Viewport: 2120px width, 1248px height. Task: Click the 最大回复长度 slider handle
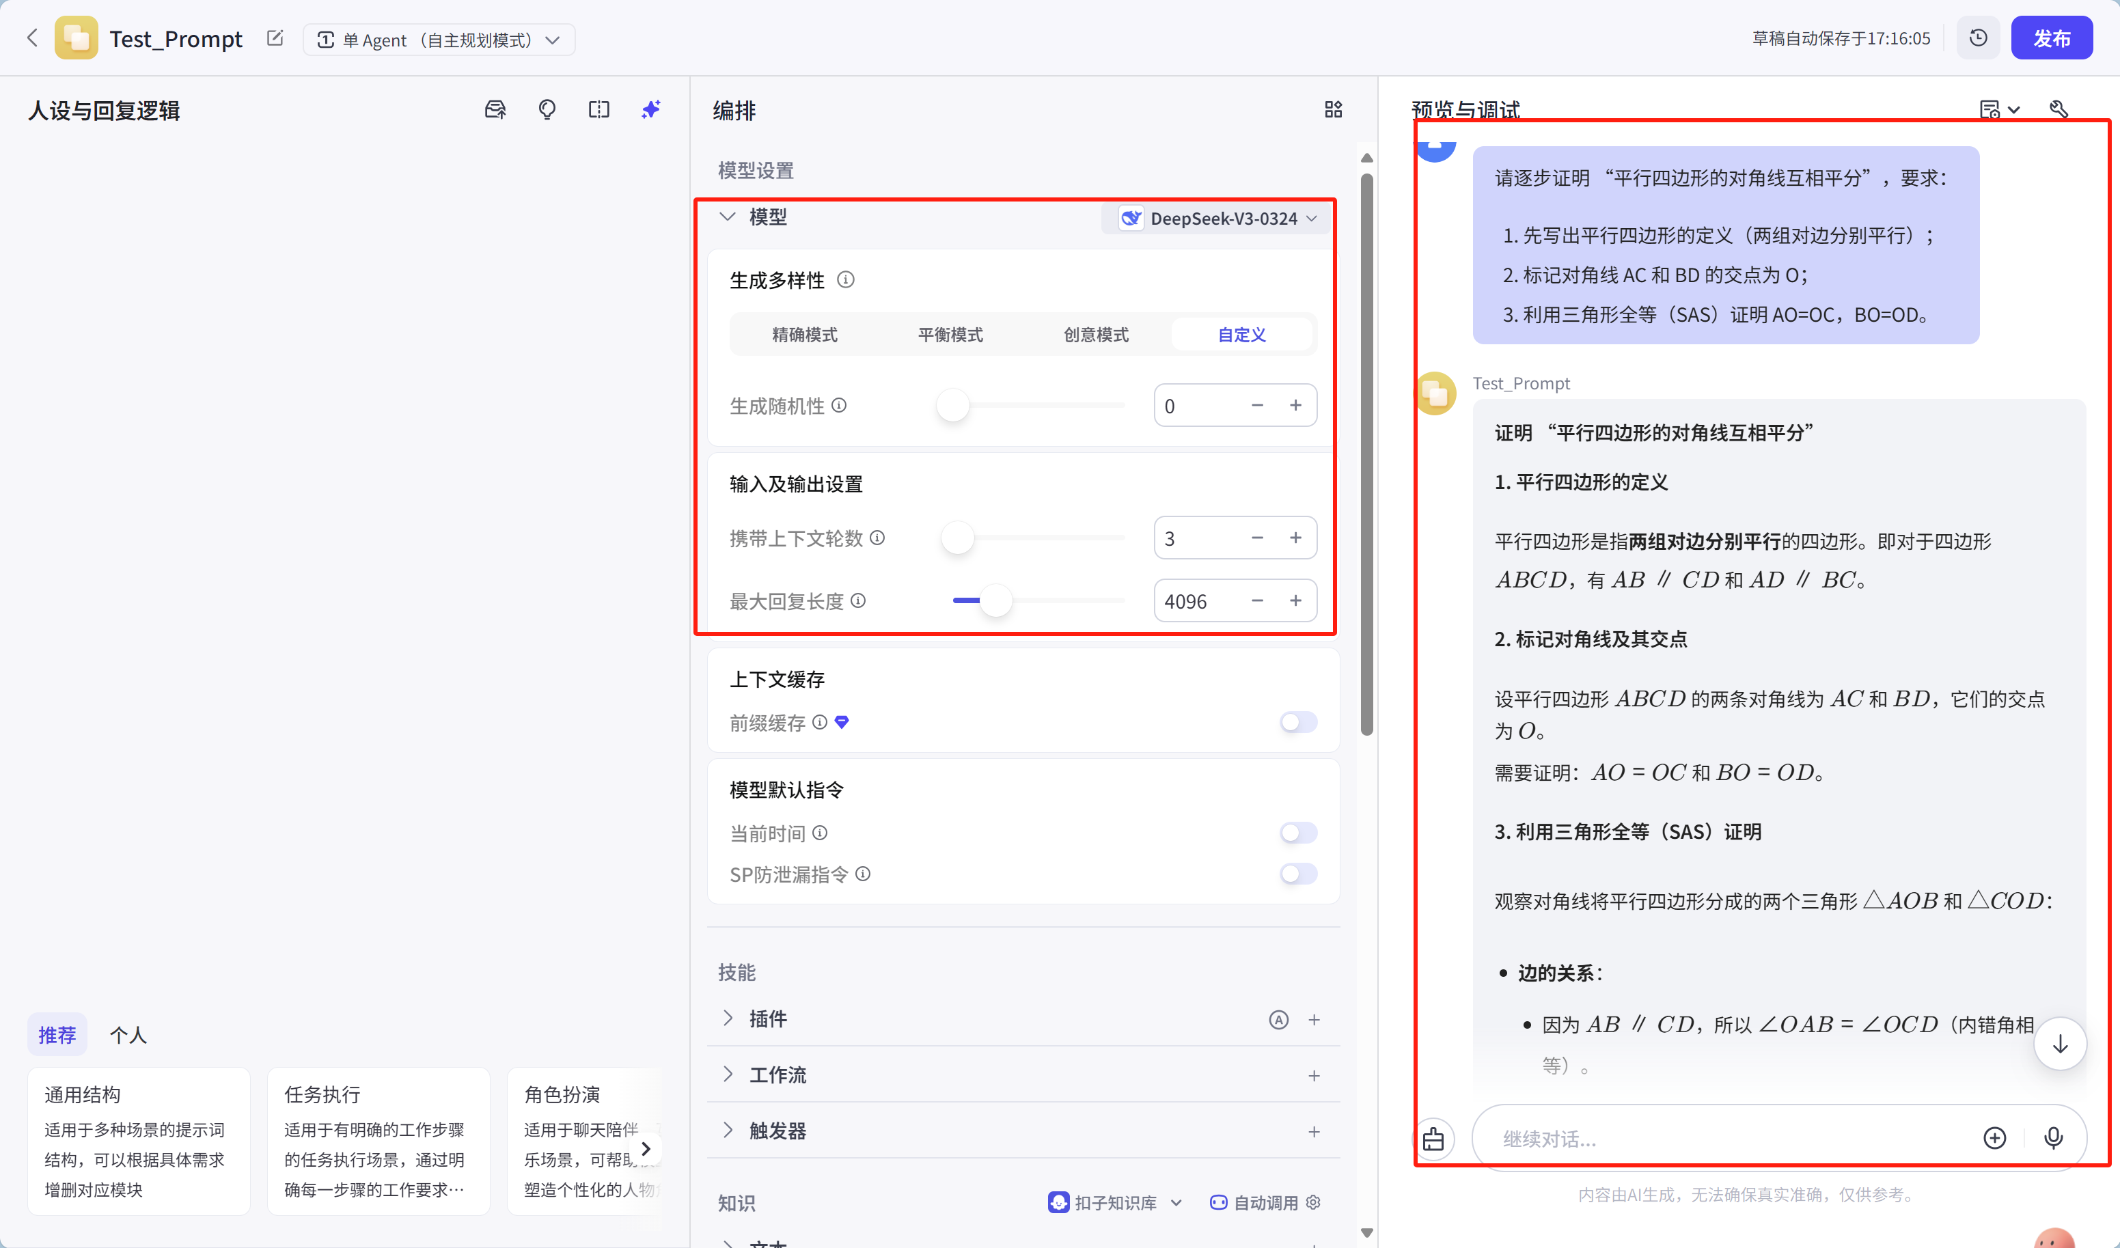(996, 600)
